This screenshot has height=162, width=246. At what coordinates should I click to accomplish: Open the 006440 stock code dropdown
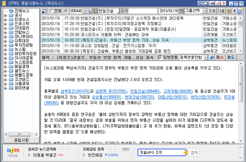tap(84, 11)
